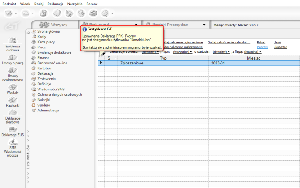Open the dropdown beside the help icon
Image resolution: width=300 pixels, height=188 pixels.
(112, 13)
